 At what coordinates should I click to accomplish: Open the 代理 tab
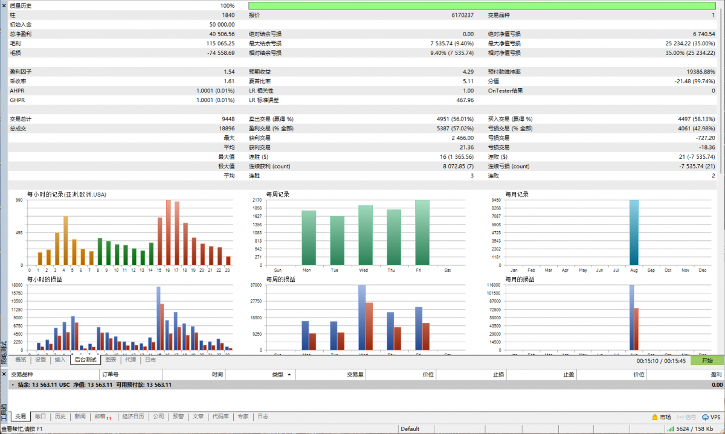click(x=130, y=360)
